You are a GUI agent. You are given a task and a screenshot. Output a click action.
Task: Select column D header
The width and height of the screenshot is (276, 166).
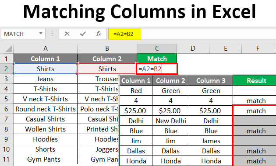(193, 48)
